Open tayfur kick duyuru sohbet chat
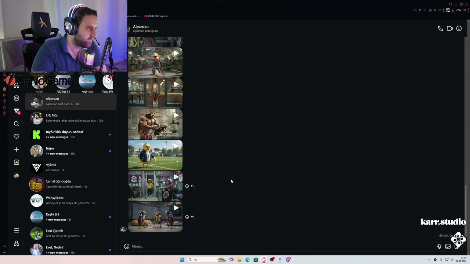Image resolution: width=470 pixels, height=264 pixels. [x=71, y=134]
